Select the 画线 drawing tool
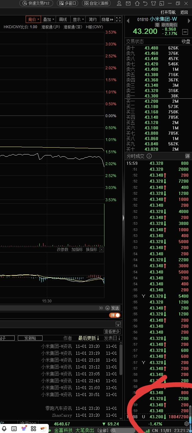Screen dimensions: 192x433 pos(63,19)
